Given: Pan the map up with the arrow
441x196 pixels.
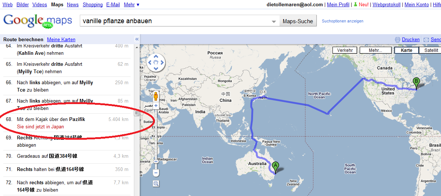Looking at the screenshot, I should coord(156,57).
